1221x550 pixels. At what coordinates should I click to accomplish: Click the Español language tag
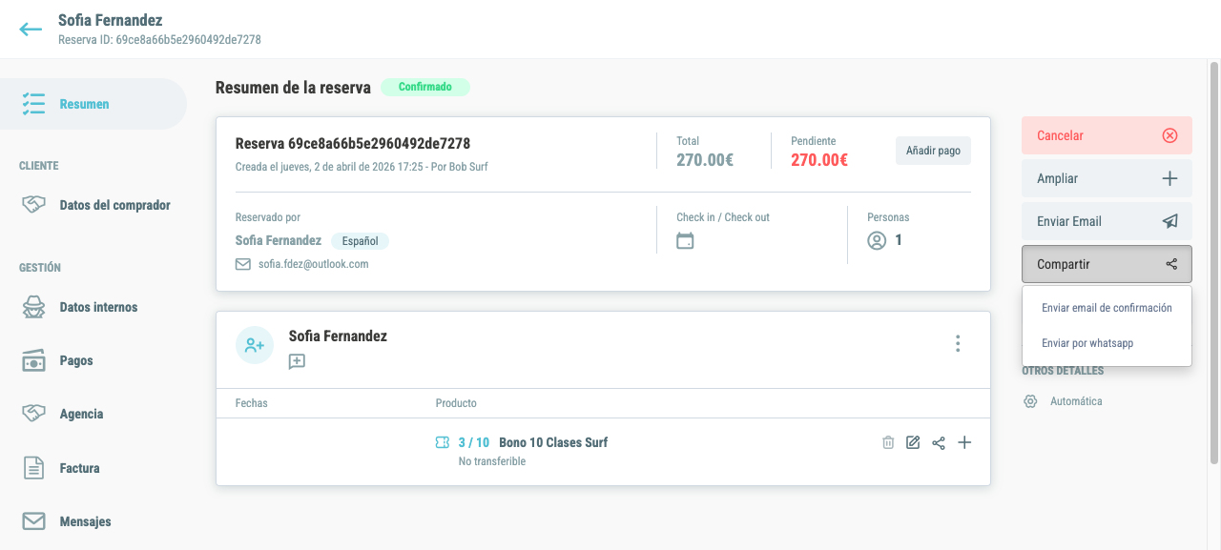coord(360,241)
